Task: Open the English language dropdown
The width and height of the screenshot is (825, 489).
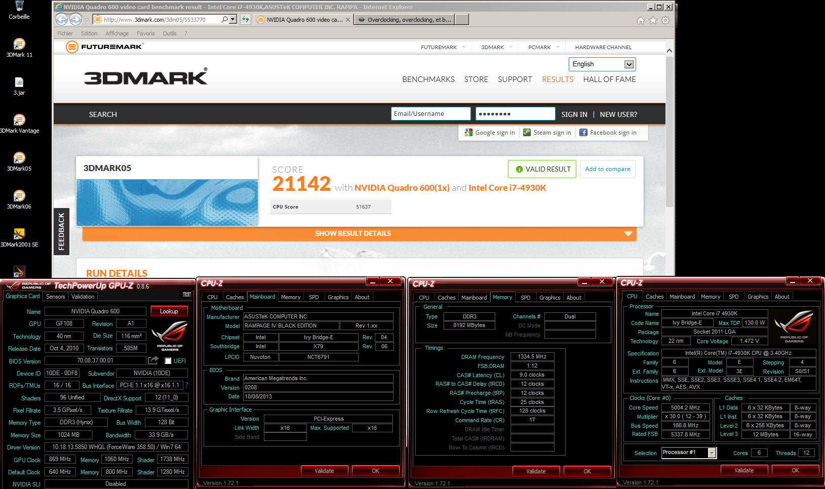Action: pyautogui.click(x=602, y=64)
